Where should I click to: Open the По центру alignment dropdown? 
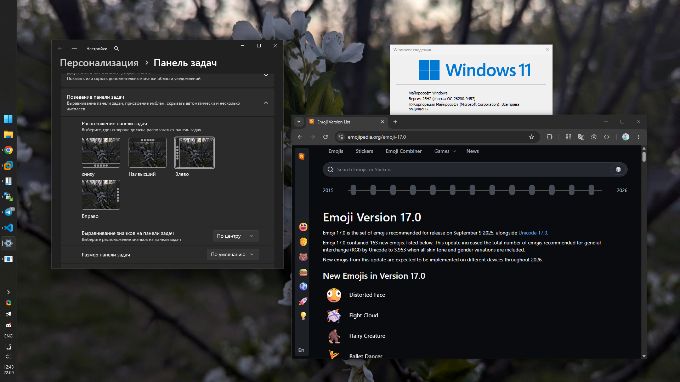[236, 236]
